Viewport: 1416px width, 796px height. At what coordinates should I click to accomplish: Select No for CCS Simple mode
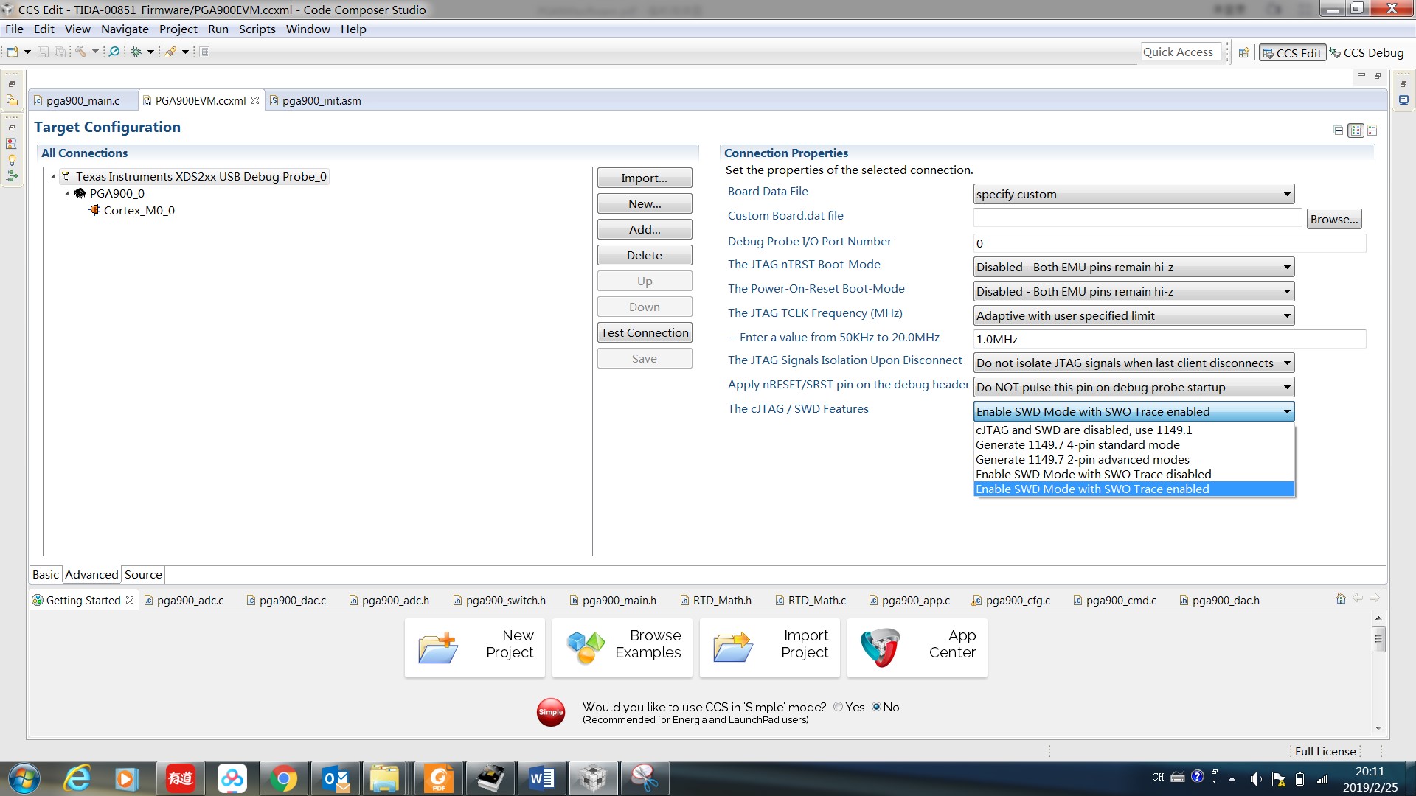(x=876, y=707)
